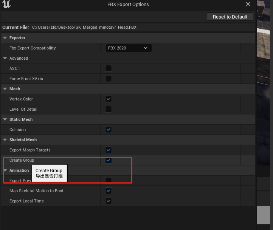Viewport: 273px width, 230px height.
Task: Click the Create Group label
Action: coord(22,160)
